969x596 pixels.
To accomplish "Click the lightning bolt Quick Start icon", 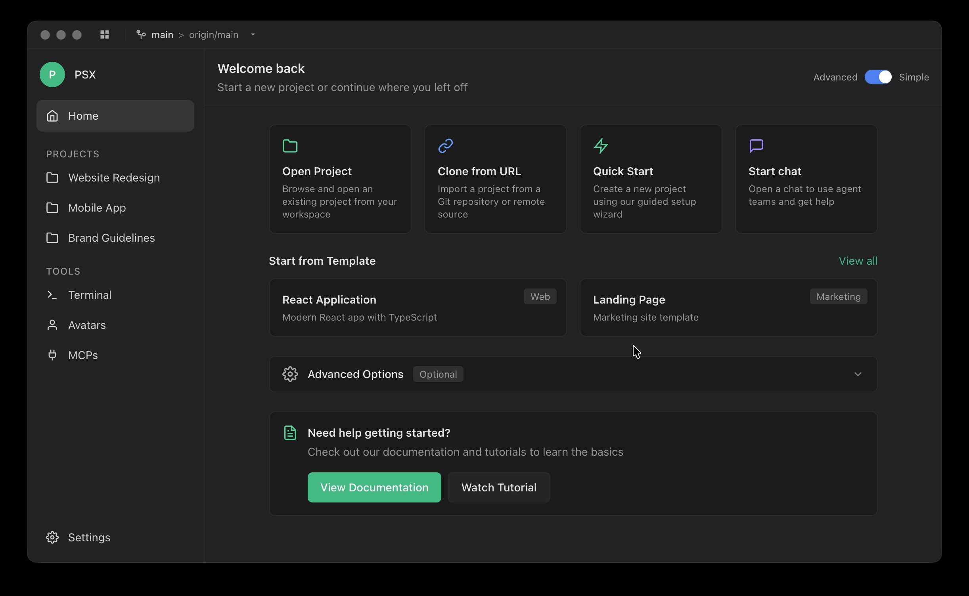I will [601, 146].
